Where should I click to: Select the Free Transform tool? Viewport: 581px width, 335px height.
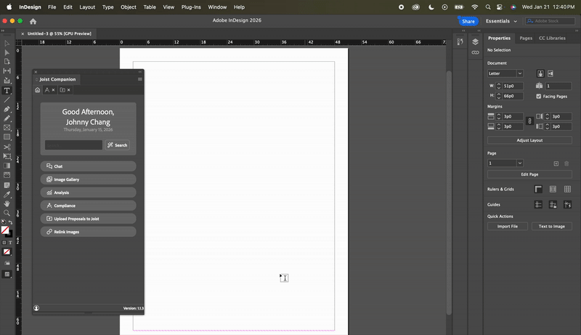click(7, 156)
